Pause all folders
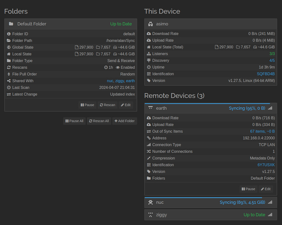The width and height of the screenshot is (282, 225). (74, 121)
